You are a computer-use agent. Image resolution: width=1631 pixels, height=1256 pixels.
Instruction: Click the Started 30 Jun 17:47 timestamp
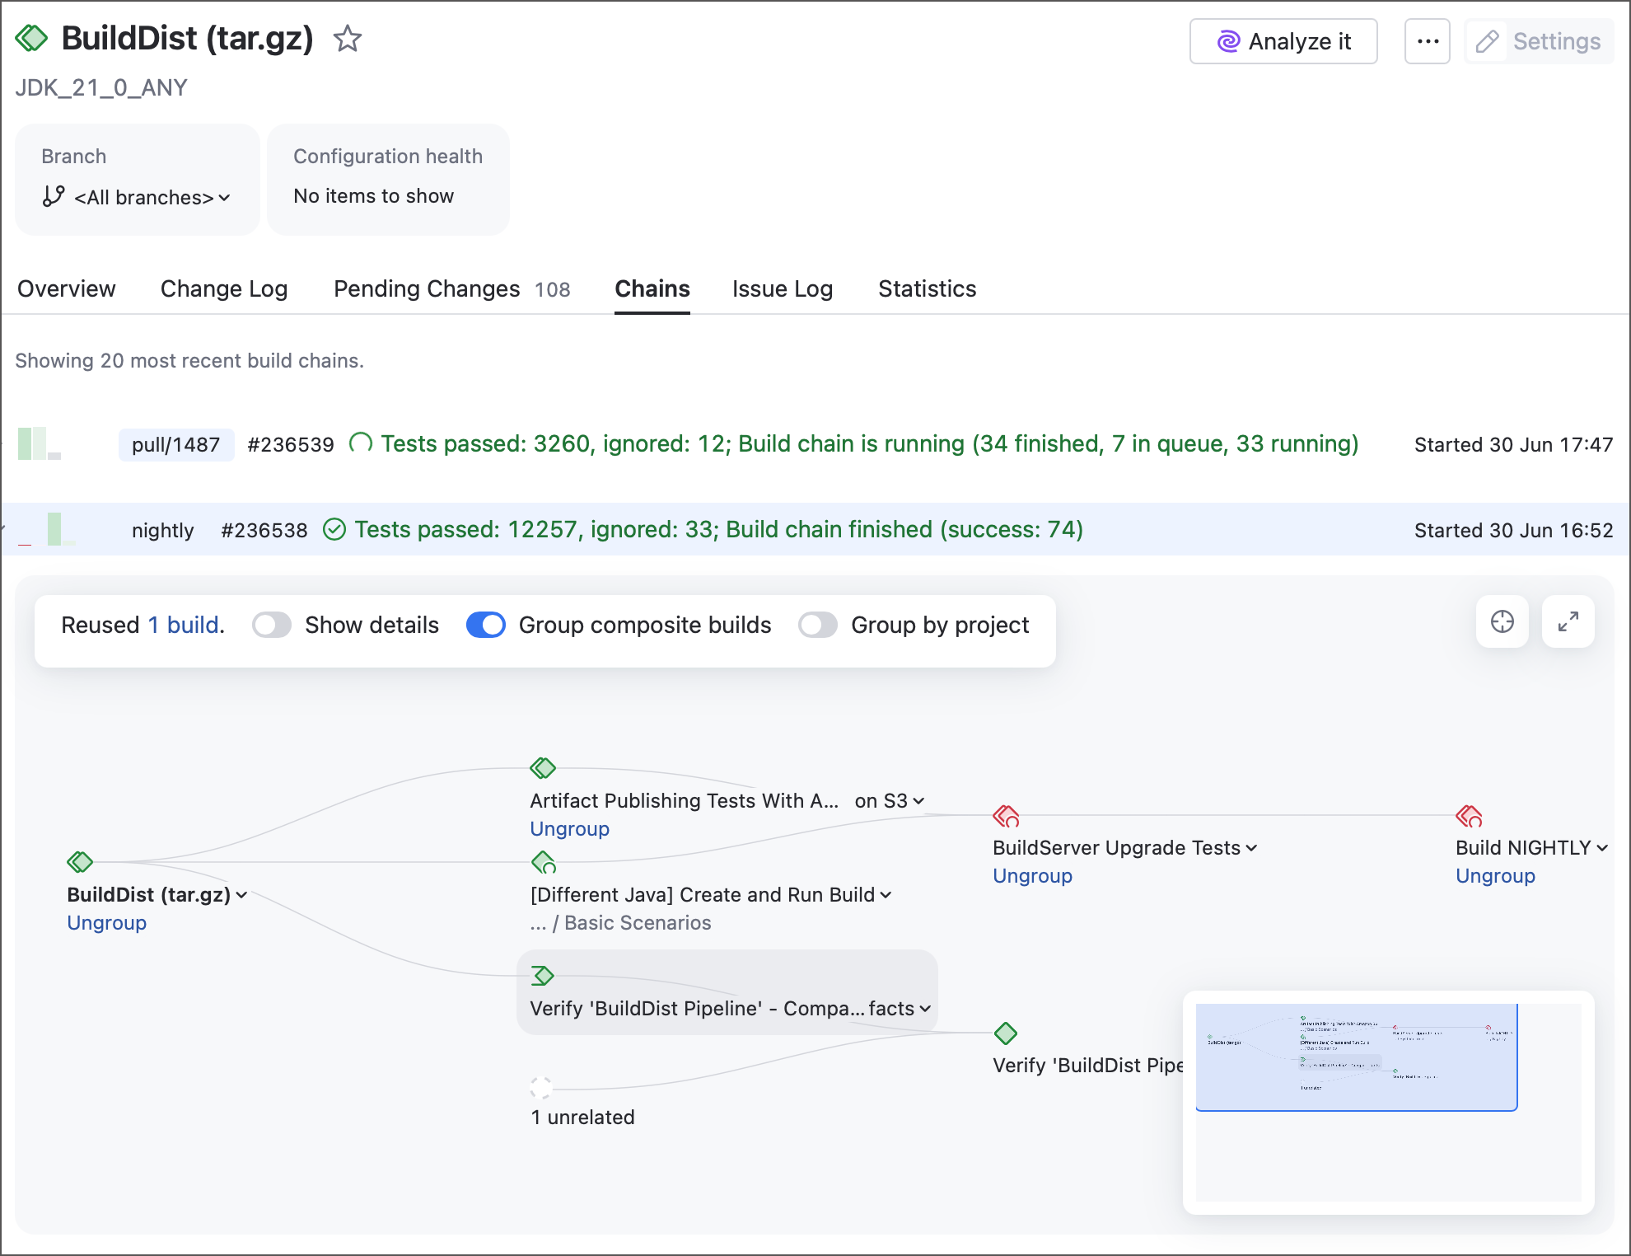click(x=1514, y=445)
